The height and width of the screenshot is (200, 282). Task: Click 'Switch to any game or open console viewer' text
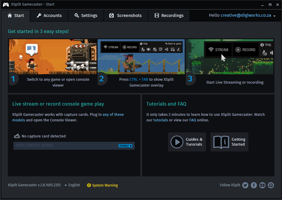[x=58, y=82]
